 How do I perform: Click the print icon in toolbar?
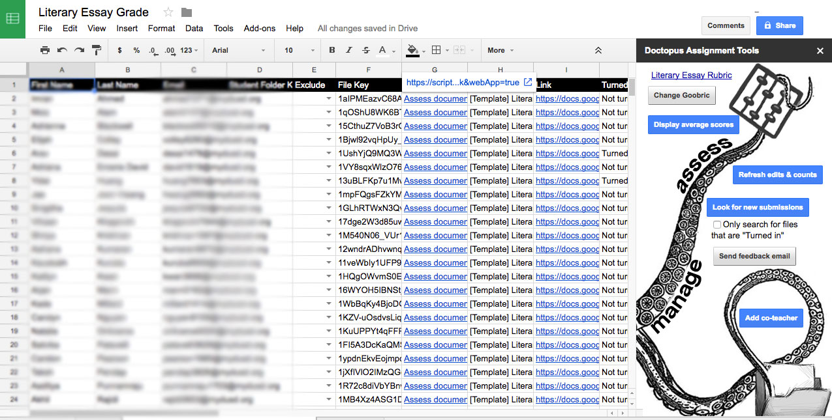click(x=44, y=50)
